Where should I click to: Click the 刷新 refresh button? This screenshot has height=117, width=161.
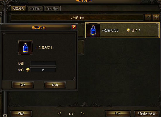click(x=21, y=114)
